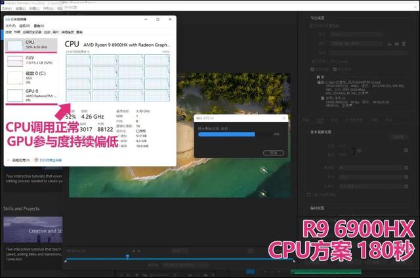Image resolution: width=420 pixels, height=278 pixels.
Task: Toggle the export video checkbox
Action: click(x=312, y=69)
